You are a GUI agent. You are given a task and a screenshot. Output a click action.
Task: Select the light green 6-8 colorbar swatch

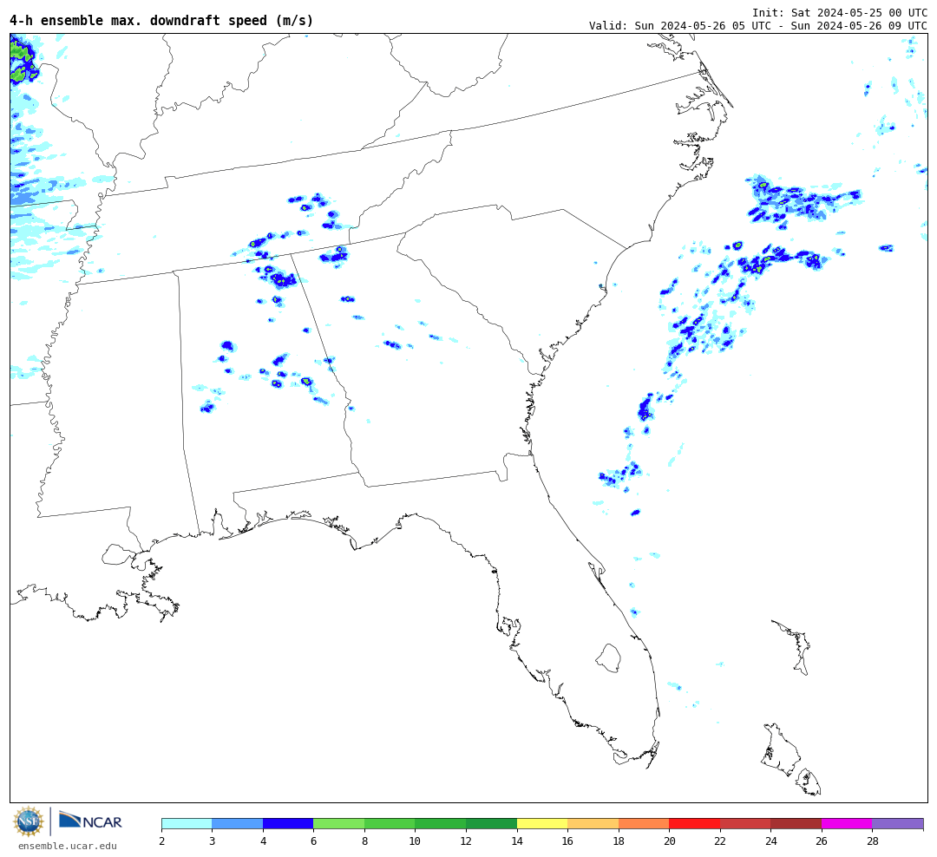[x=339, y=823]
